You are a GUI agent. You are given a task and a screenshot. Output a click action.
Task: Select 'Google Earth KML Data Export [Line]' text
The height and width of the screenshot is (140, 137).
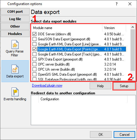pos(70,44)
